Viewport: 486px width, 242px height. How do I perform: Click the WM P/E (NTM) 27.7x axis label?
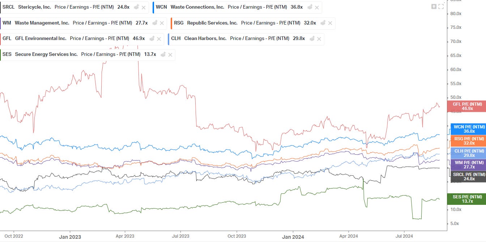pyautogui.click(x=469, y=165)
